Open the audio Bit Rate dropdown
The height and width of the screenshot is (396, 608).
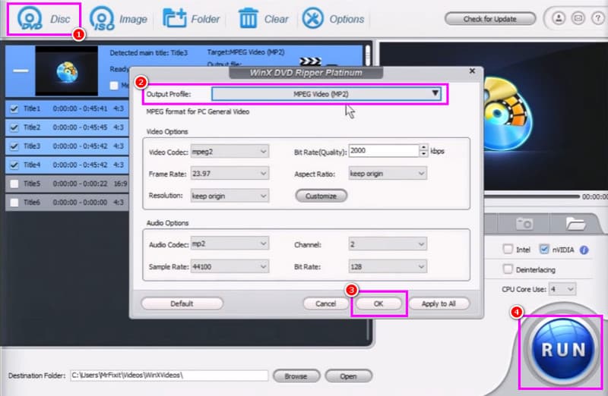tap(388, 266)
